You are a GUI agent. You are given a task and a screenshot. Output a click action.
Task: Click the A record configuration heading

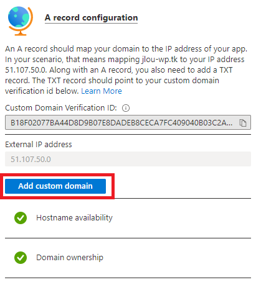click(91, 18)
